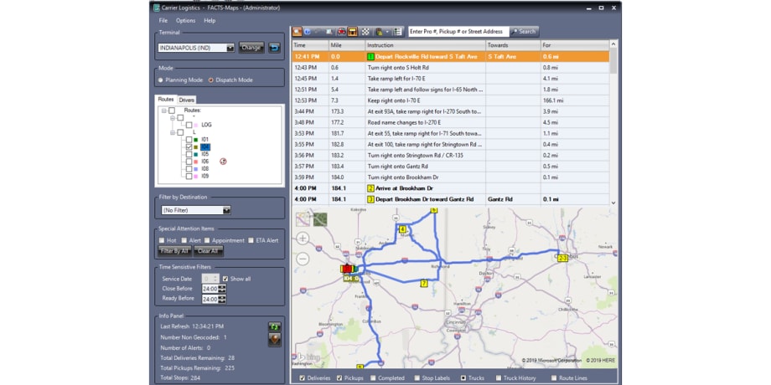The height and width of the screenshot is (385, 771).
Task: Click stop marker 7 on the map
Action: click(x=424, y=284)
